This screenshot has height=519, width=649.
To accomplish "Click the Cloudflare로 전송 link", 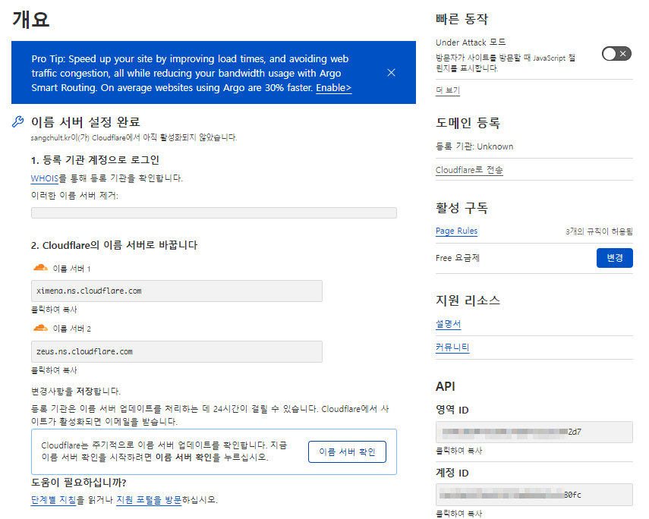I will pyautogui.click(x=469, y=170).
